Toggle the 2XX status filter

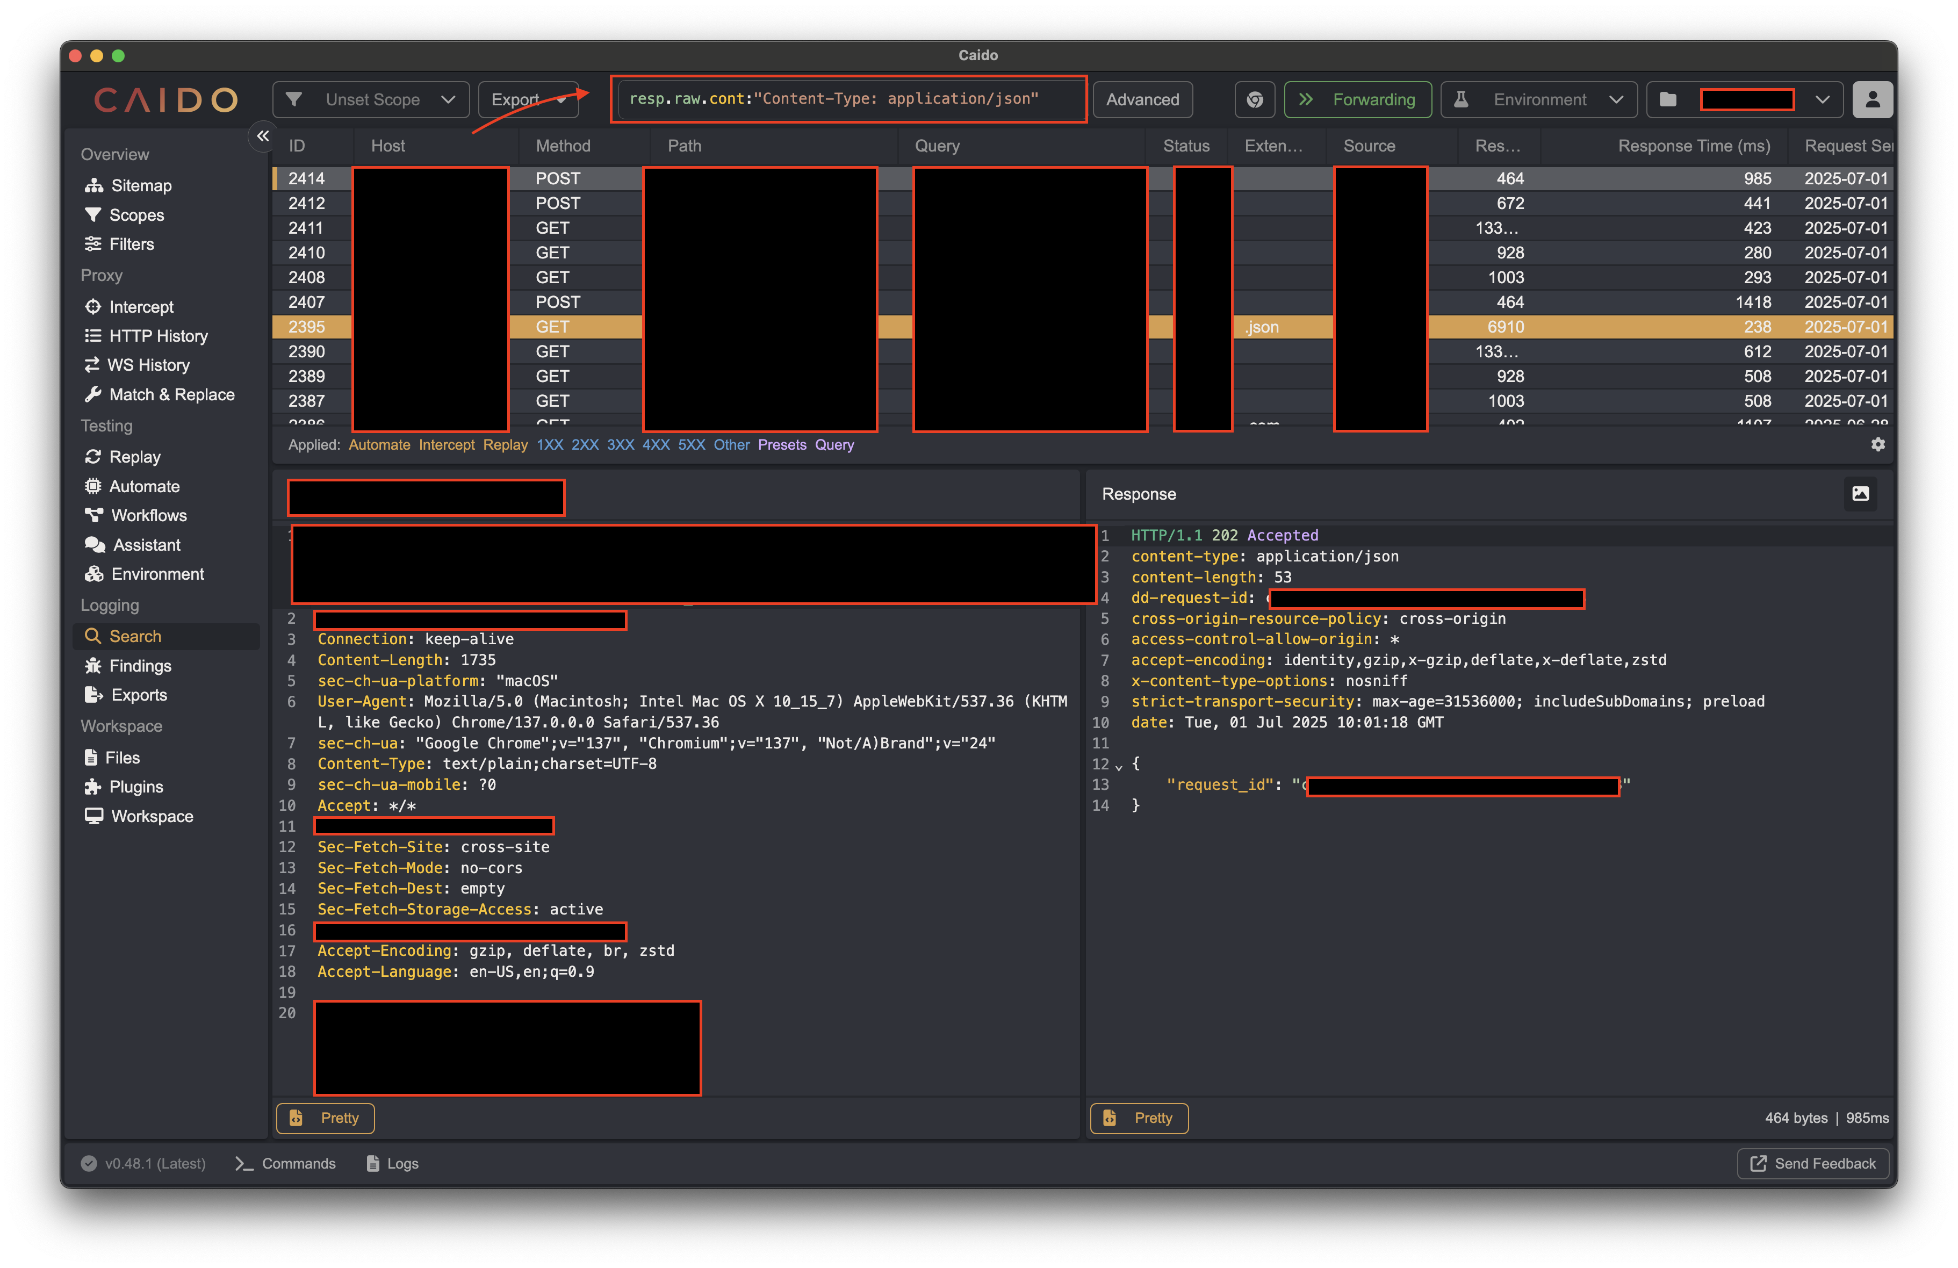[585, 444]
